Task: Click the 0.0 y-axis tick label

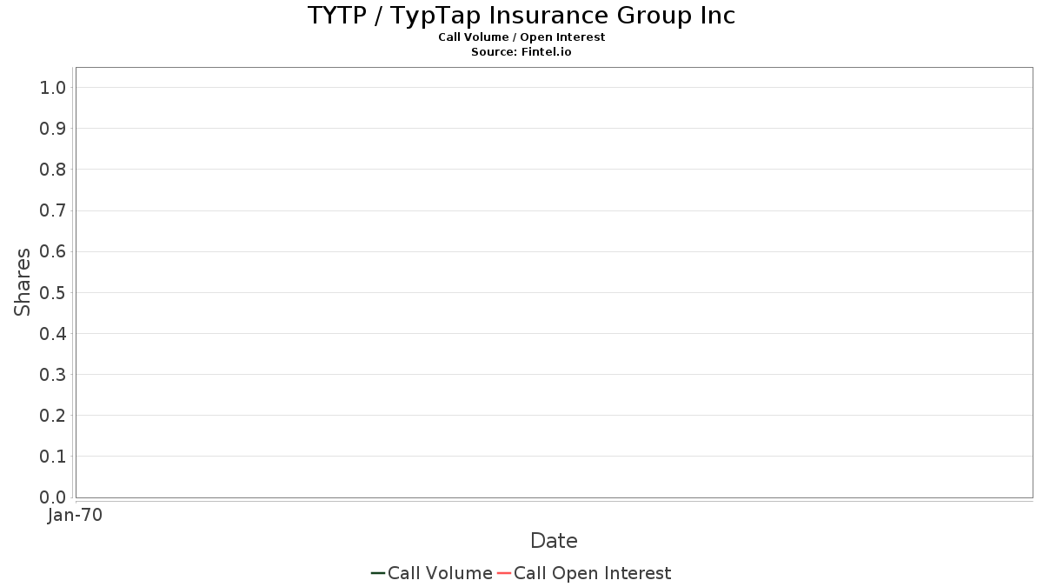Action: (x=53, y=497)
